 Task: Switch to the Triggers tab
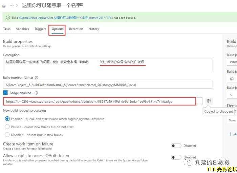click(40, 29)
